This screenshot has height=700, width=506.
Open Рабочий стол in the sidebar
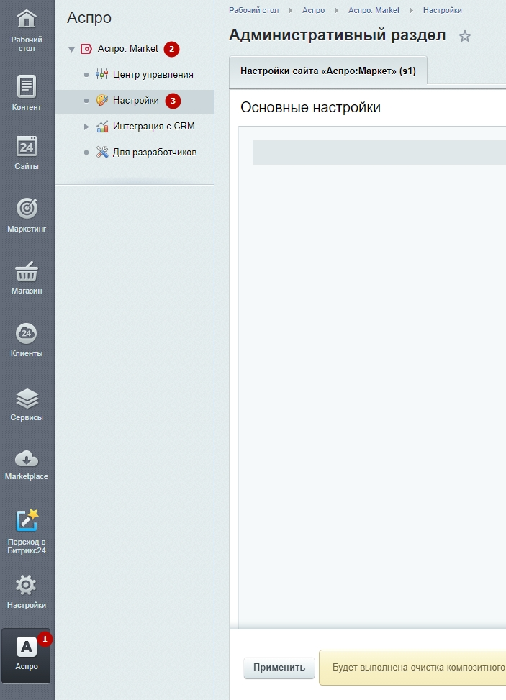[x=27, y=30]
